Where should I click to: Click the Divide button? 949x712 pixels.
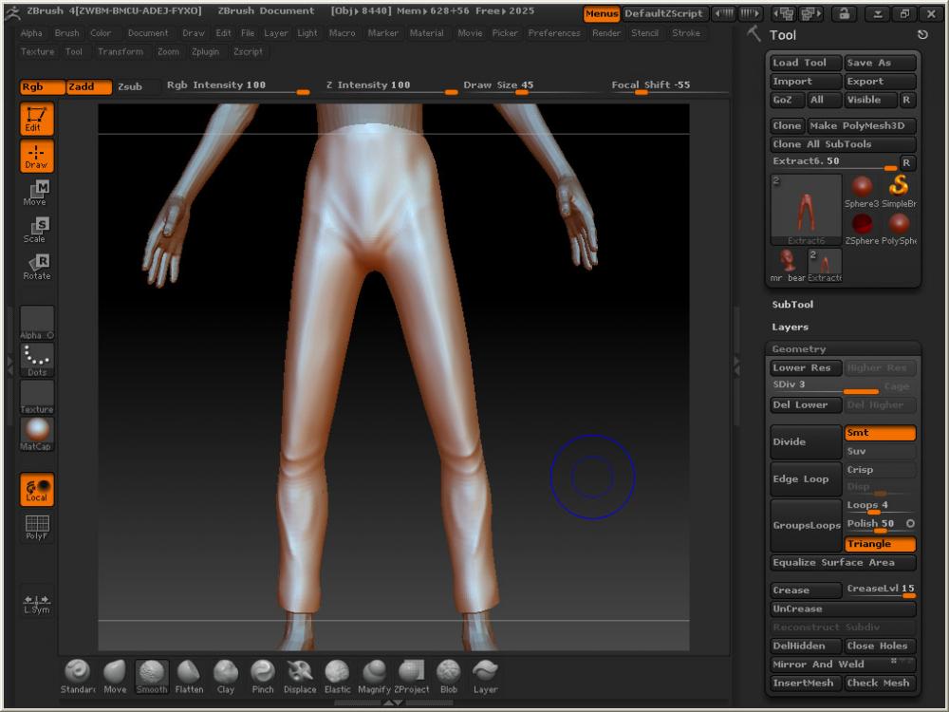[x=805, y=441]
